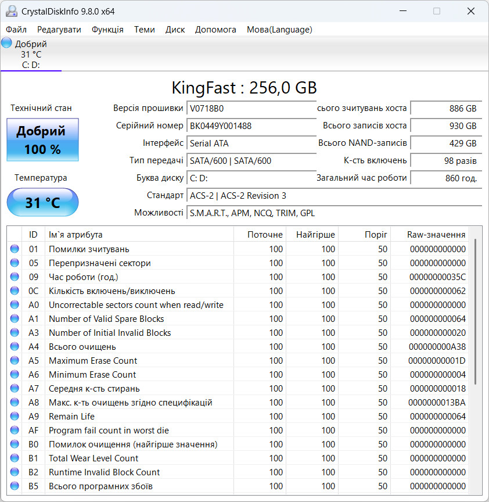Click the drive letter field C: D:
The height and width of the screenshot is (502, 489).
pyautogui.click(x=251, y=178)
